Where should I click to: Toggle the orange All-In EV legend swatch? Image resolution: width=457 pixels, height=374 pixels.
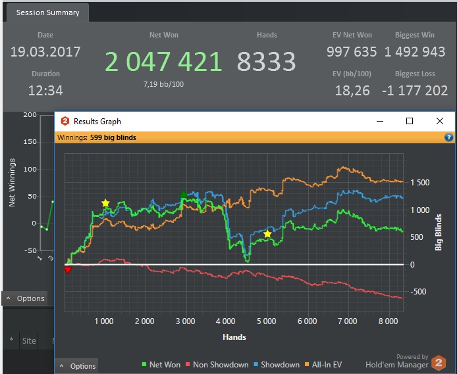pos(307,364)
